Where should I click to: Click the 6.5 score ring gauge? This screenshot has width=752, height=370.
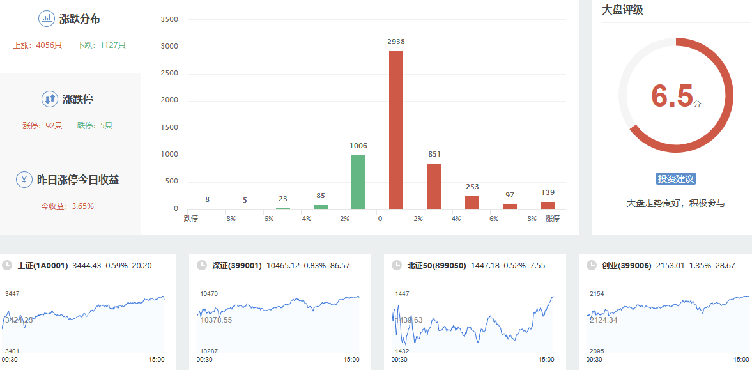[x=676, y=95]
